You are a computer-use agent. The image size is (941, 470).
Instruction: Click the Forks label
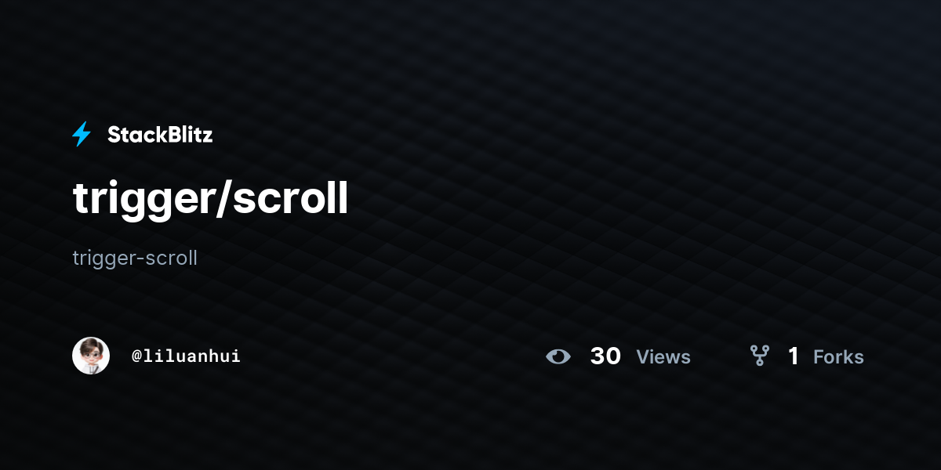[x=838, y=357]
